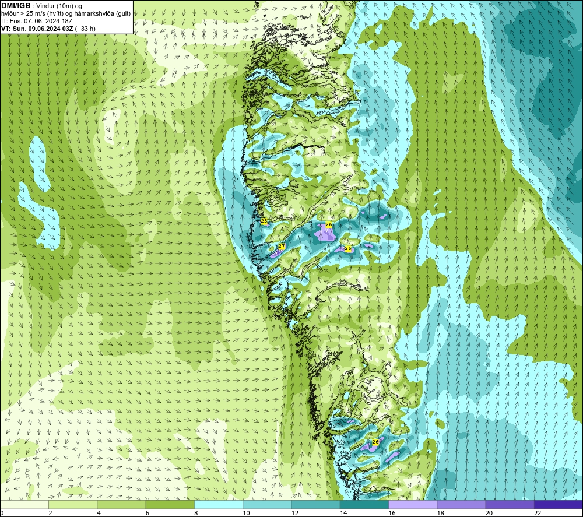Click the DMI/IGB model title text
The width and height of the screenshot is (583, 517).
coord(16,6)
